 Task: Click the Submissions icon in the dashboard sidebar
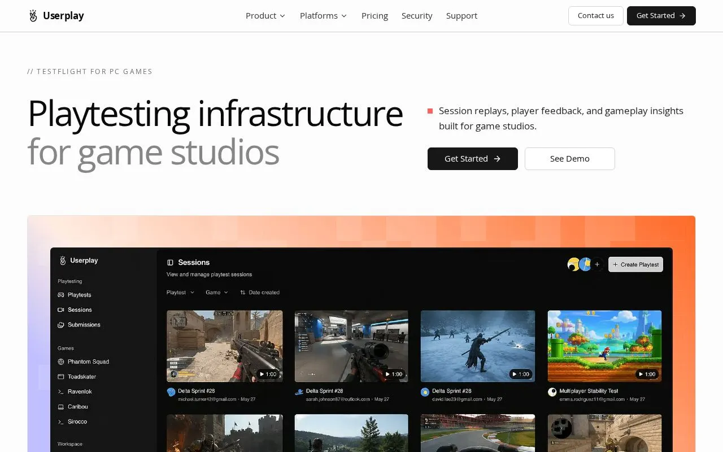click(x=61, y=325)
